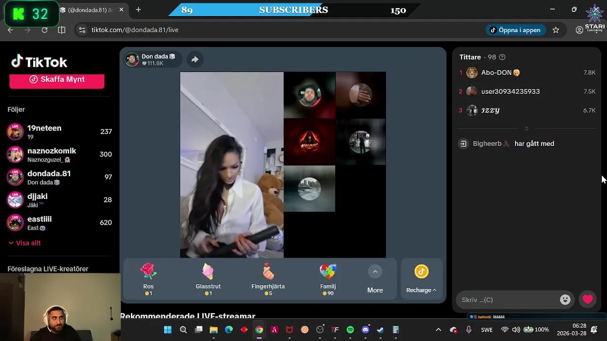Open File Explorer from the taskbar
Viewport: 607px width, 341px height.
[213, 330]
